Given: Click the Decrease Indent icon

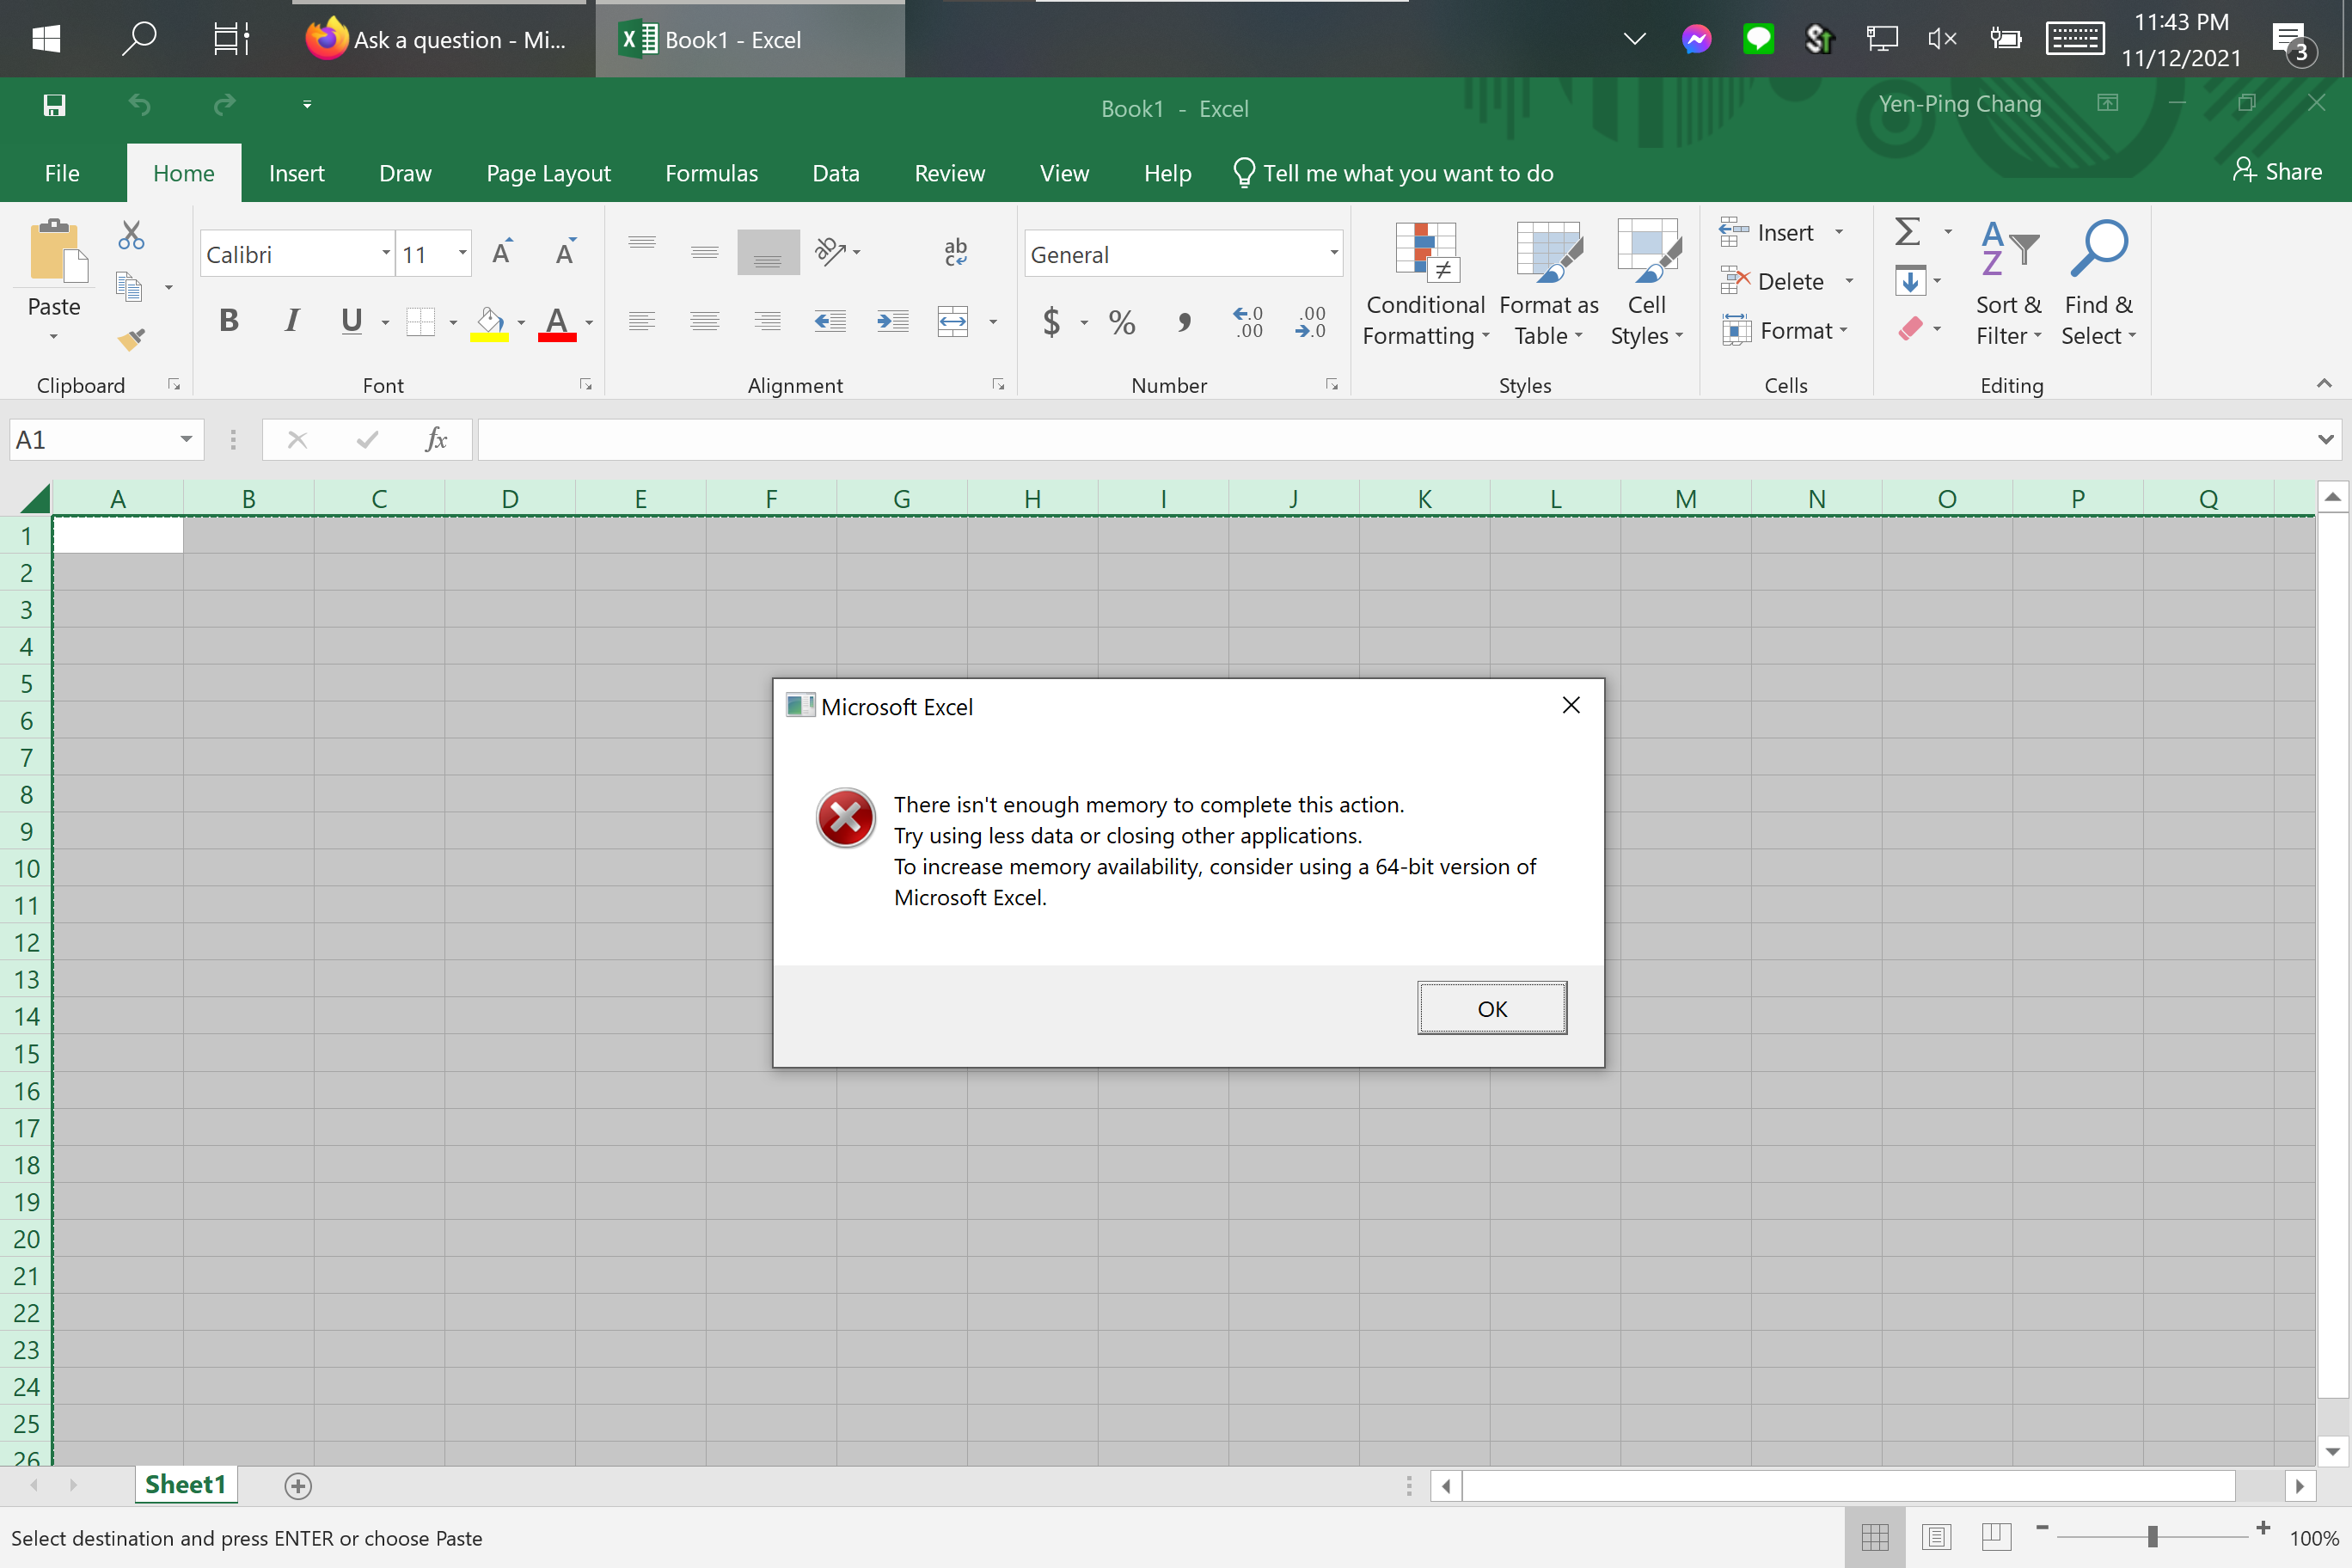Looking at the screenshot, I should pyautogui.click(x=830, y=321).
